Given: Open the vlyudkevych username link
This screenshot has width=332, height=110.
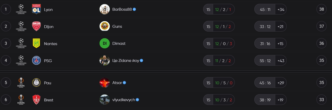Looking at the screenshot, I should [123, 100].
